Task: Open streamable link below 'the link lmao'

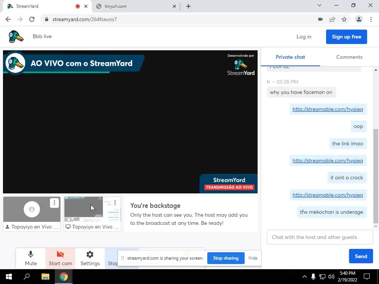Action: [x=328, y=160]
